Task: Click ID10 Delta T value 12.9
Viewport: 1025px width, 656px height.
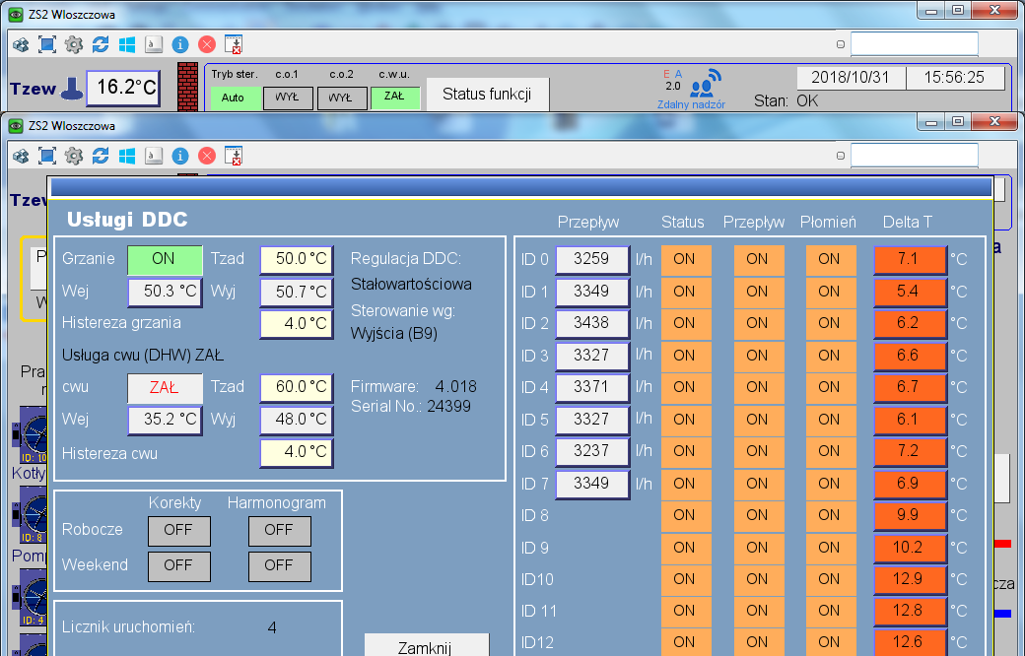Action: 910,579
